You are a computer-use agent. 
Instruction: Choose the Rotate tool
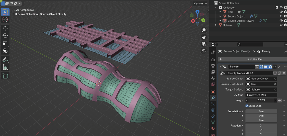pos(5,36)
